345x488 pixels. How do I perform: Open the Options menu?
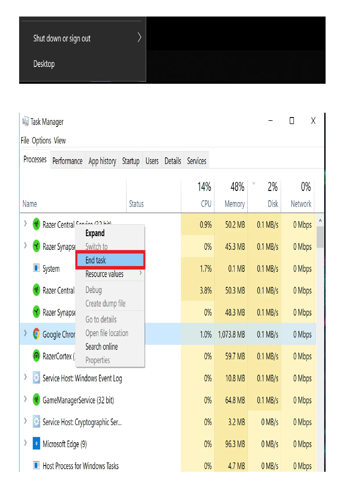pos(41,141)
